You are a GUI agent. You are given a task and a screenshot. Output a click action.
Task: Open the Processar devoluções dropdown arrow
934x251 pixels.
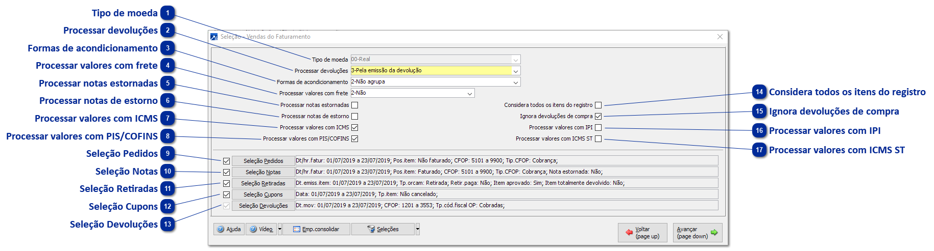click(x=516, y=71)
